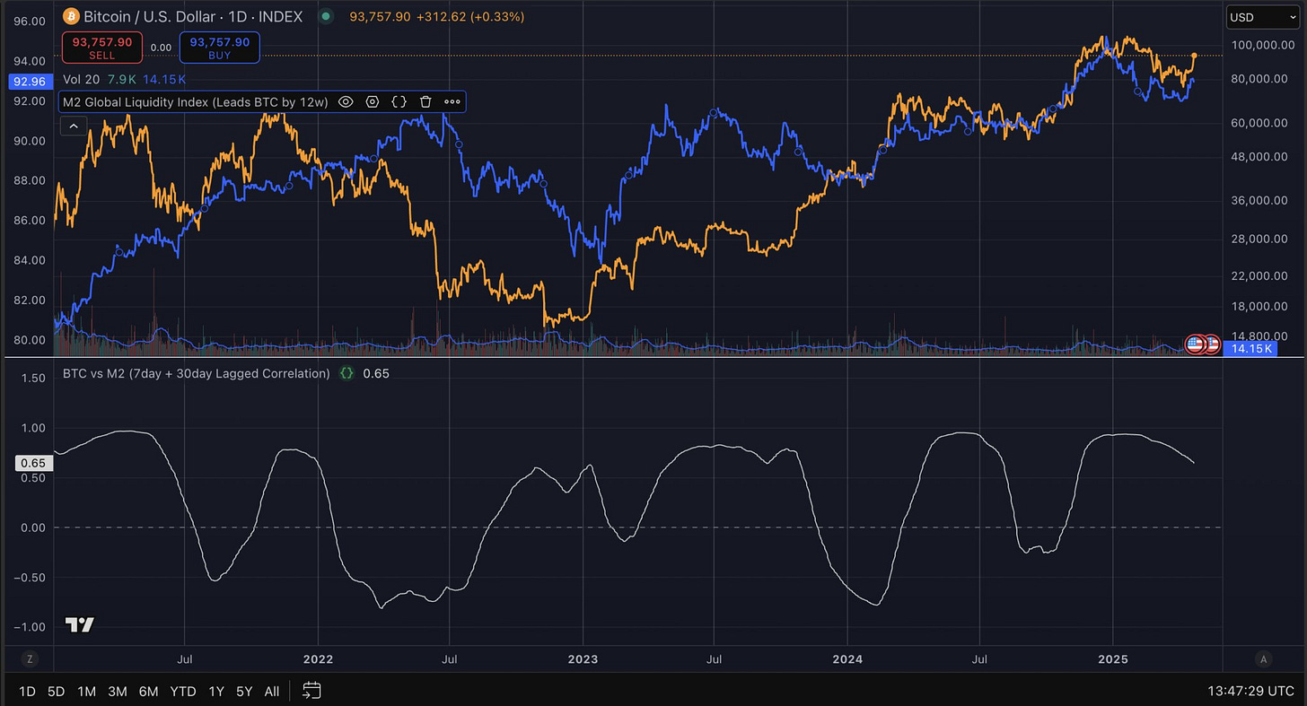Click the 2023 label on time axis

[x=583, y=659]
